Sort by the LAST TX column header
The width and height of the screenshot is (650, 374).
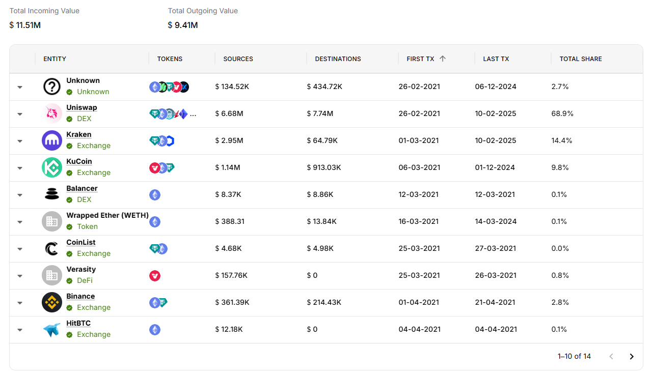point(496,59)
